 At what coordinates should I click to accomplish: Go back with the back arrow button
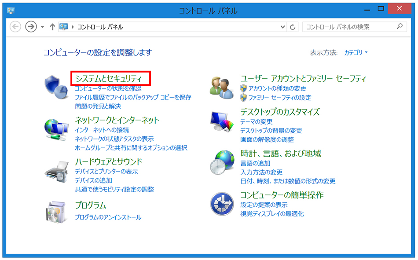tap(15, 27)
